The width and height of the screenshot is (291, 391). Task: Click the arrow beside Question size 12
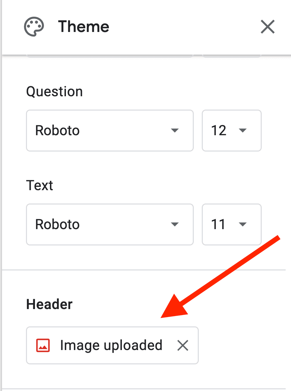pos(243,131)
